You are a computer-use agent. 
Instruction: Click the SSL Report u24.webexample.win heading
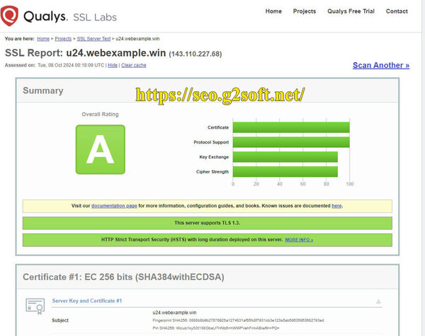pyautogui.click(x=86, y=53)
